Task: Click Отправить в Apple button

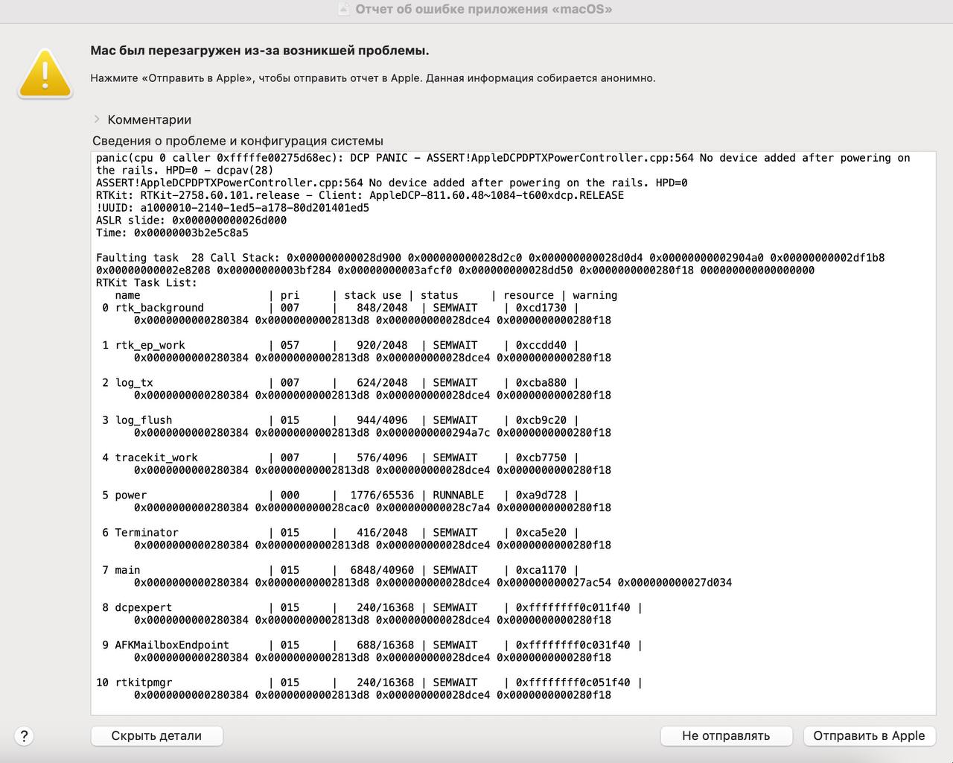Action: 869,735
